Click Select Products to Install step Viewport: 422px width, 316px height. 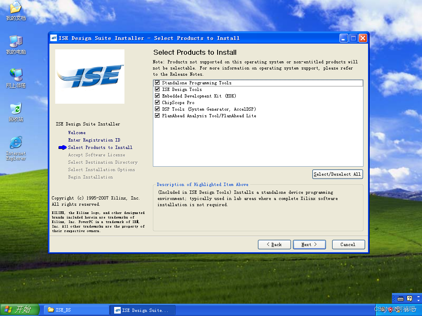pyautogui.click(x=100, y=147)
